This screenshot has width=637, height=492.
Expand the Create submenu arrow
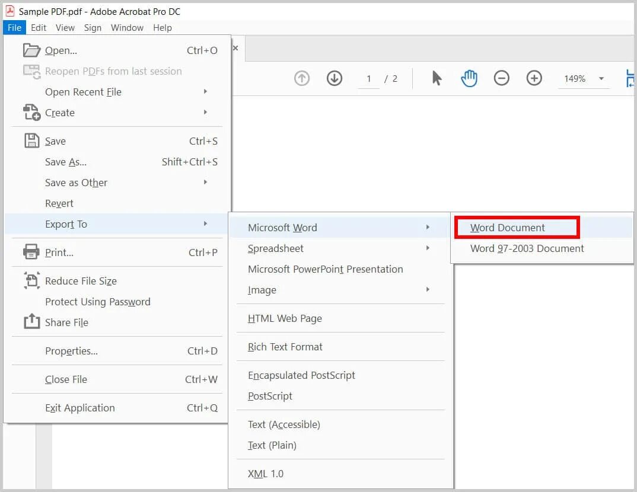click(206, 113)
